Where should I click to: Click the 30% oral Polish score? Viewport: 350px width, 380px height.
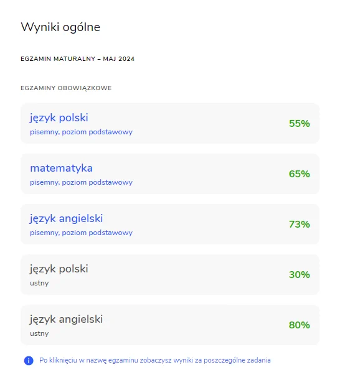[300, 275]
